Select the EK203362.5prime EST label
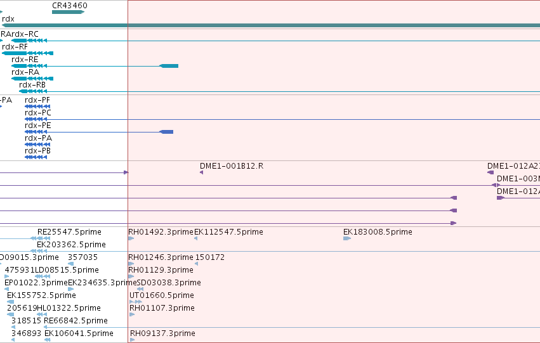 71,245
